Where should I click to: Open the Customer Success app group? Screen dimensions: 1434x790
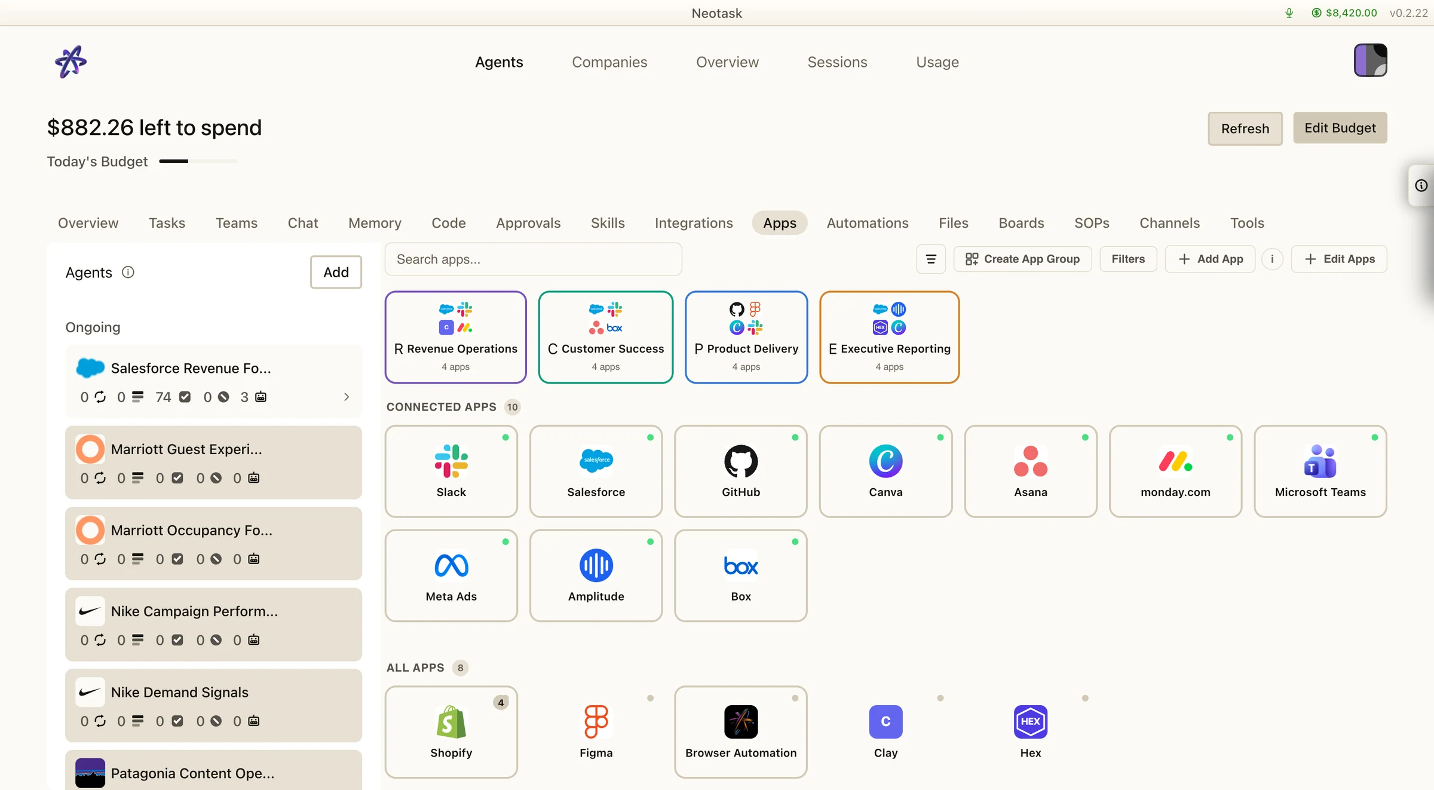click(x=605, y=337)
